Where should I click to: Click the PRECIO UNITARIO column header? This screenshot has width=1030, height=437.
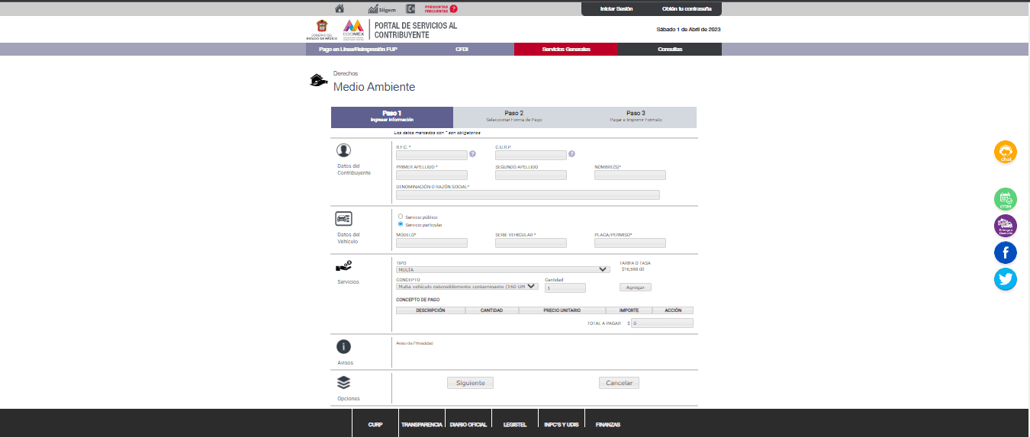tap(562, 310)
